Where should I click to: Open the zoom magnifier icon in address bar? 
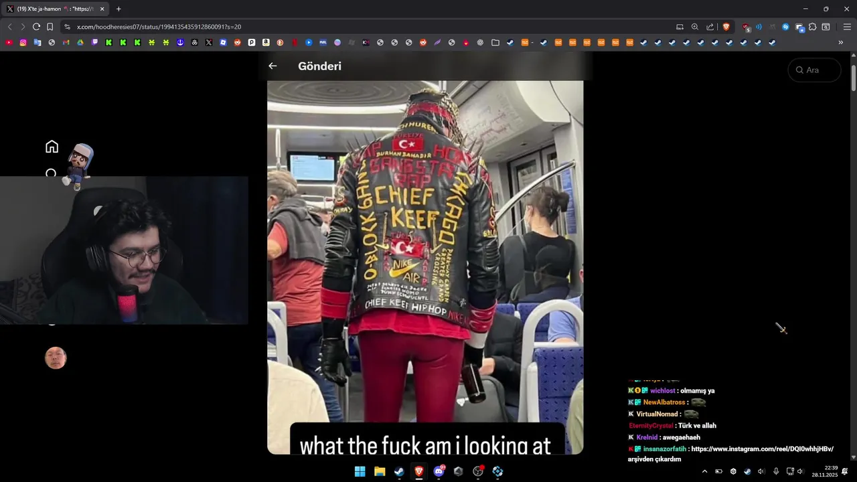tap(695, 27)
